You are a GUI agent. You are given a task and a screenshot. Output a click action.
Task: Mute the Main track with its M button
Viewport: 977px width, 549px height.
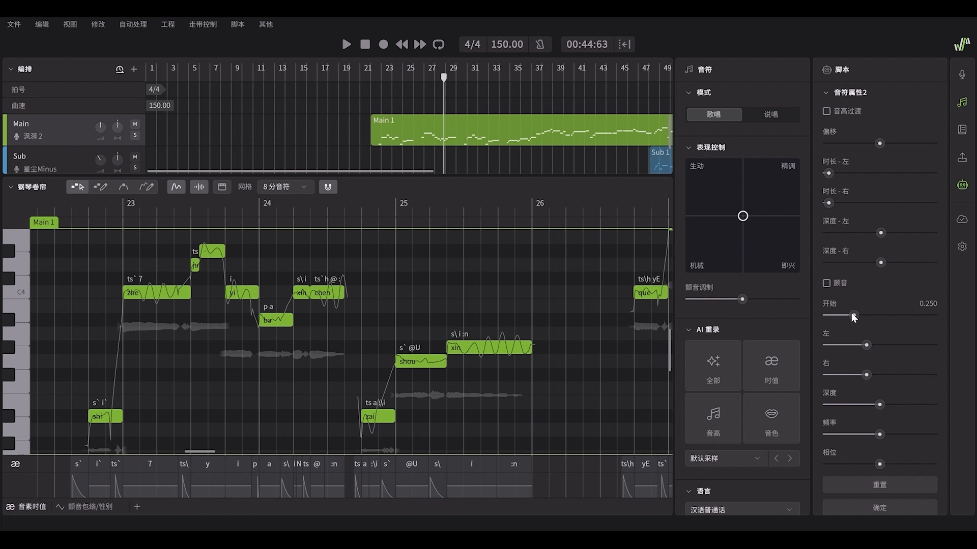[x=135, y=124]
